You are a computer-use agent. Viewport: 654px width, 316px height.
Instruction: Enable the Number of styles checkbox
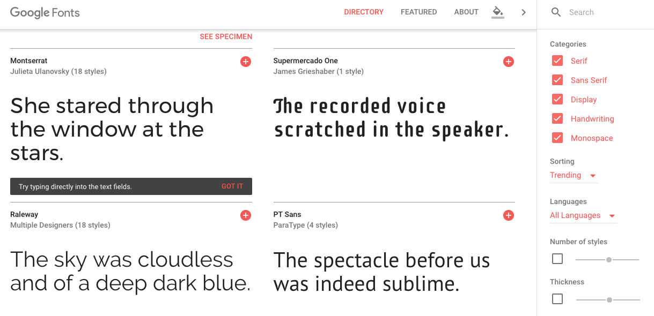click(x=557, y=259)
